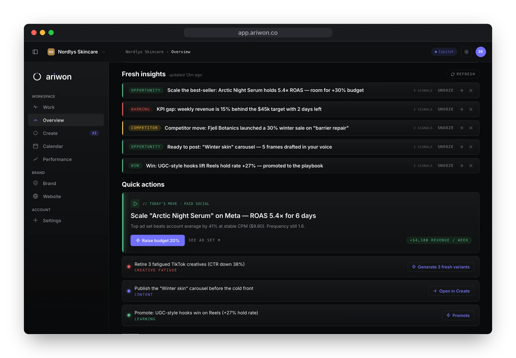The height and width of the screenshot is (358, 516).
Task: Dismiss the KPI gap warning
Action: (x=471, y=109)
